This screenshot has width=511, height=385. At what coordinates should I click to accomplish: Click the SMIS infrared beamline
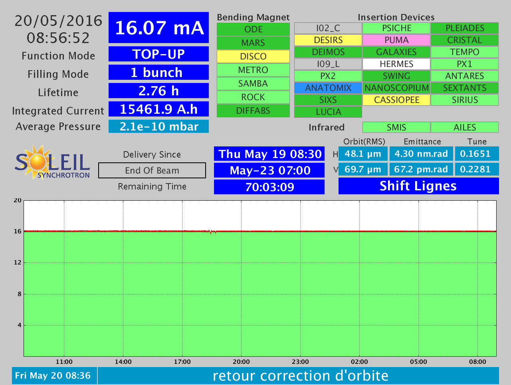(x=396, y=127)
